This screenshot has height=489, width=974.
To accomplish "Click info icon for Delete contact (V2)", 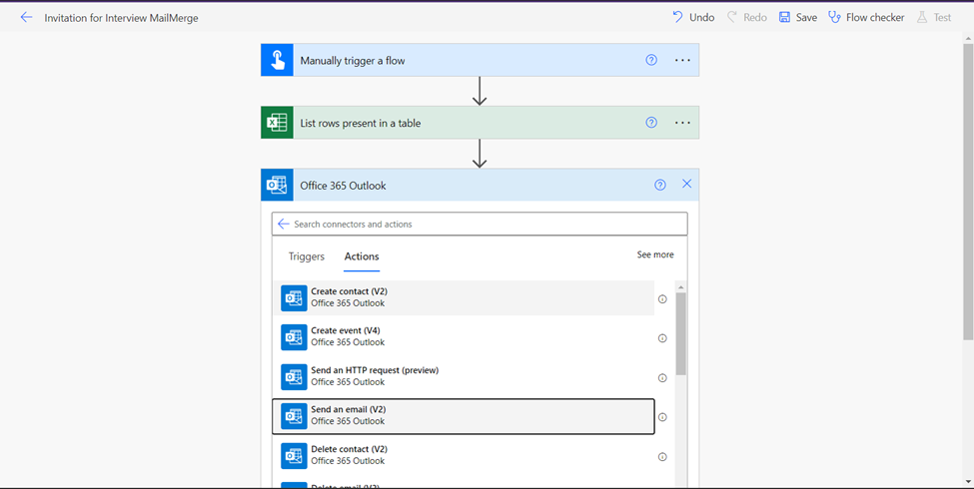I will (x=662, y=457).
